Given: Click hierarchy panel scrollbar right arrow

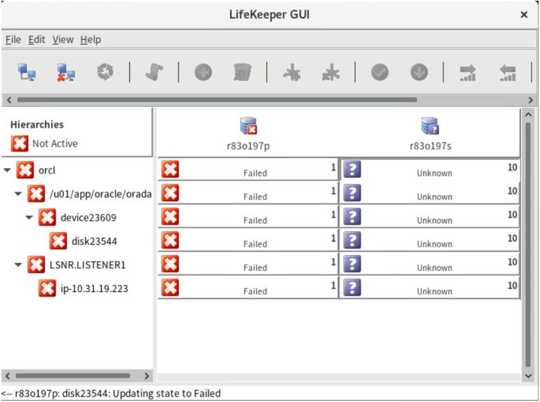Looking at the screenshot, I should [x=147, y=376].
